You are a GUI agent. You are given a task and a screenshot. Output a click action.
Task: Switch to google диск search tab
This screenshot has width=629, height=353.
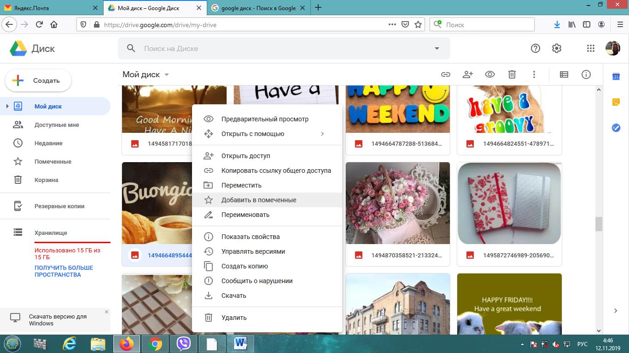click(x=259, y=8)
